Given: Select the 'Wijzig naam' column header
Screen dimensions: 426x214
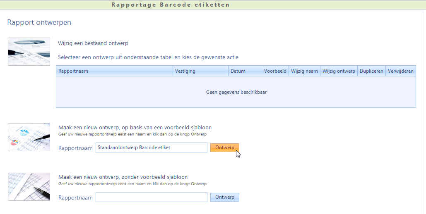Looking at the screenshot, I should click(304, 71).
